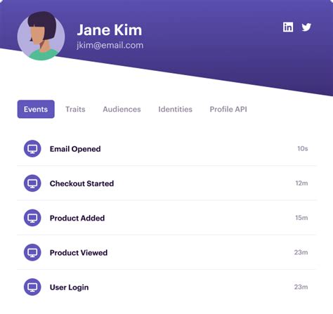This screenshot has width=333, height=314.
Task: Select the monitor icon beside Email Opened
Action: [32, 149]
